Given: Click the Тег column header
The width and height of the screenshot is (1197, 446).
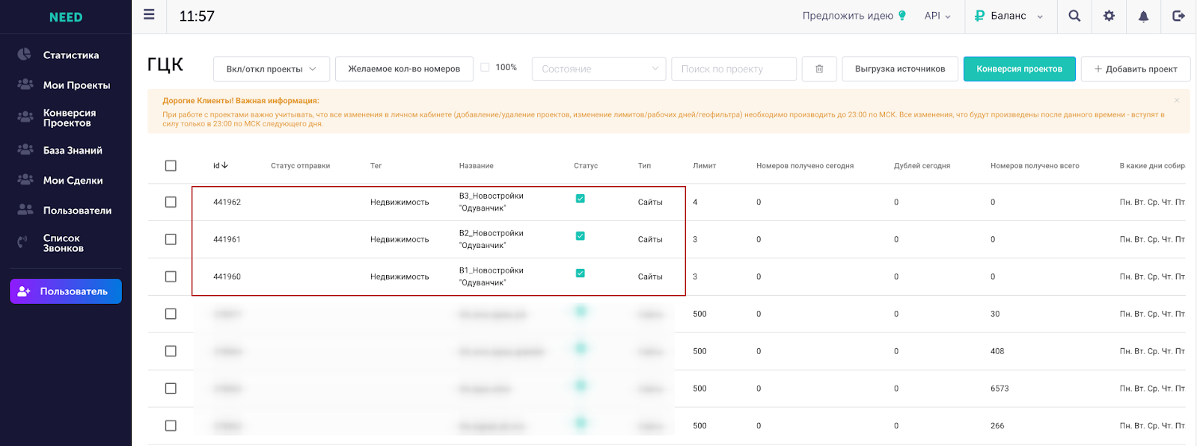Looking at the screenshot, I should (x=376, y=166).
